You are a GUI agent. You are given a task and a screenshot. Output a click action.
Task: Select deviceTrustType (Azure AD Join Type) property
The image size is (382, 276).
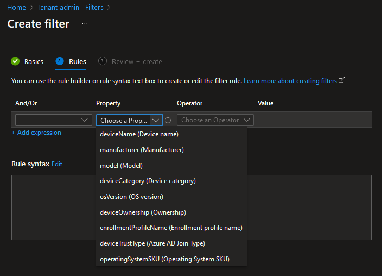171,243
